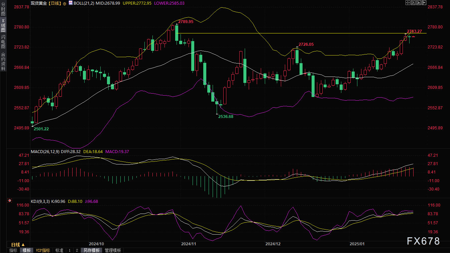Click the FX678 watermark logo
The image size is (450, 253).
click(x=423, y=241)
